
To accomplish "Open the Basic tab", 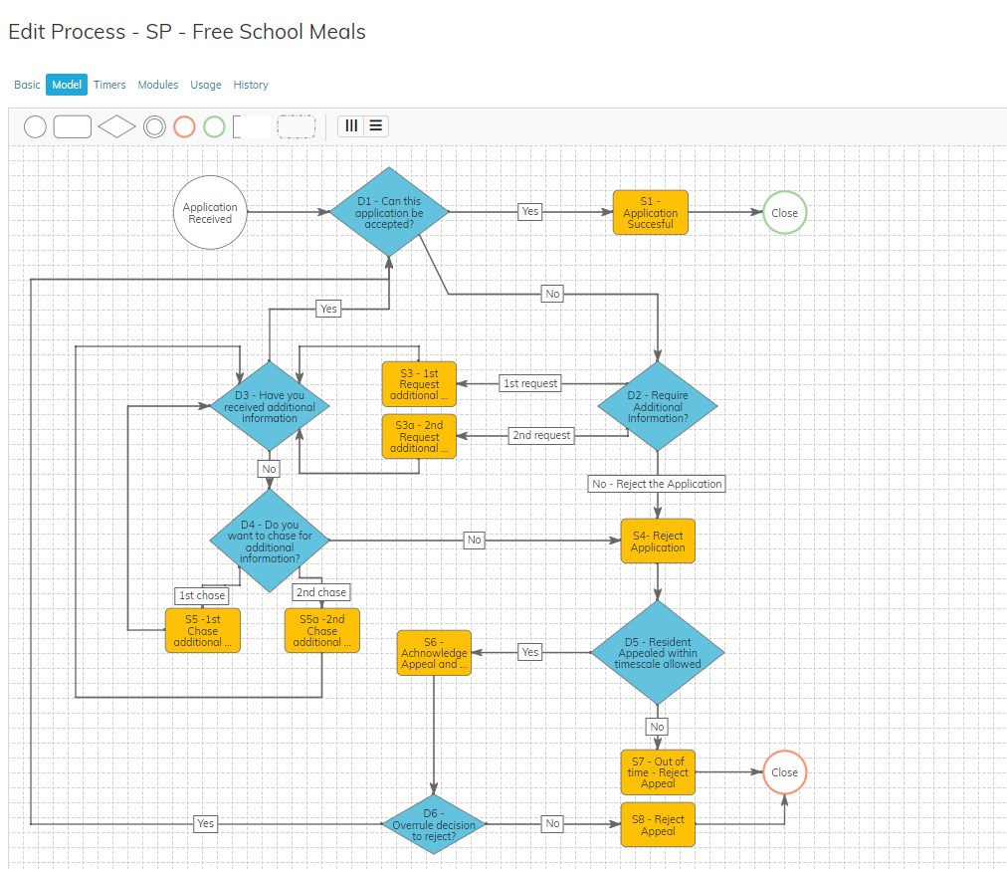I will pos(27,85).
